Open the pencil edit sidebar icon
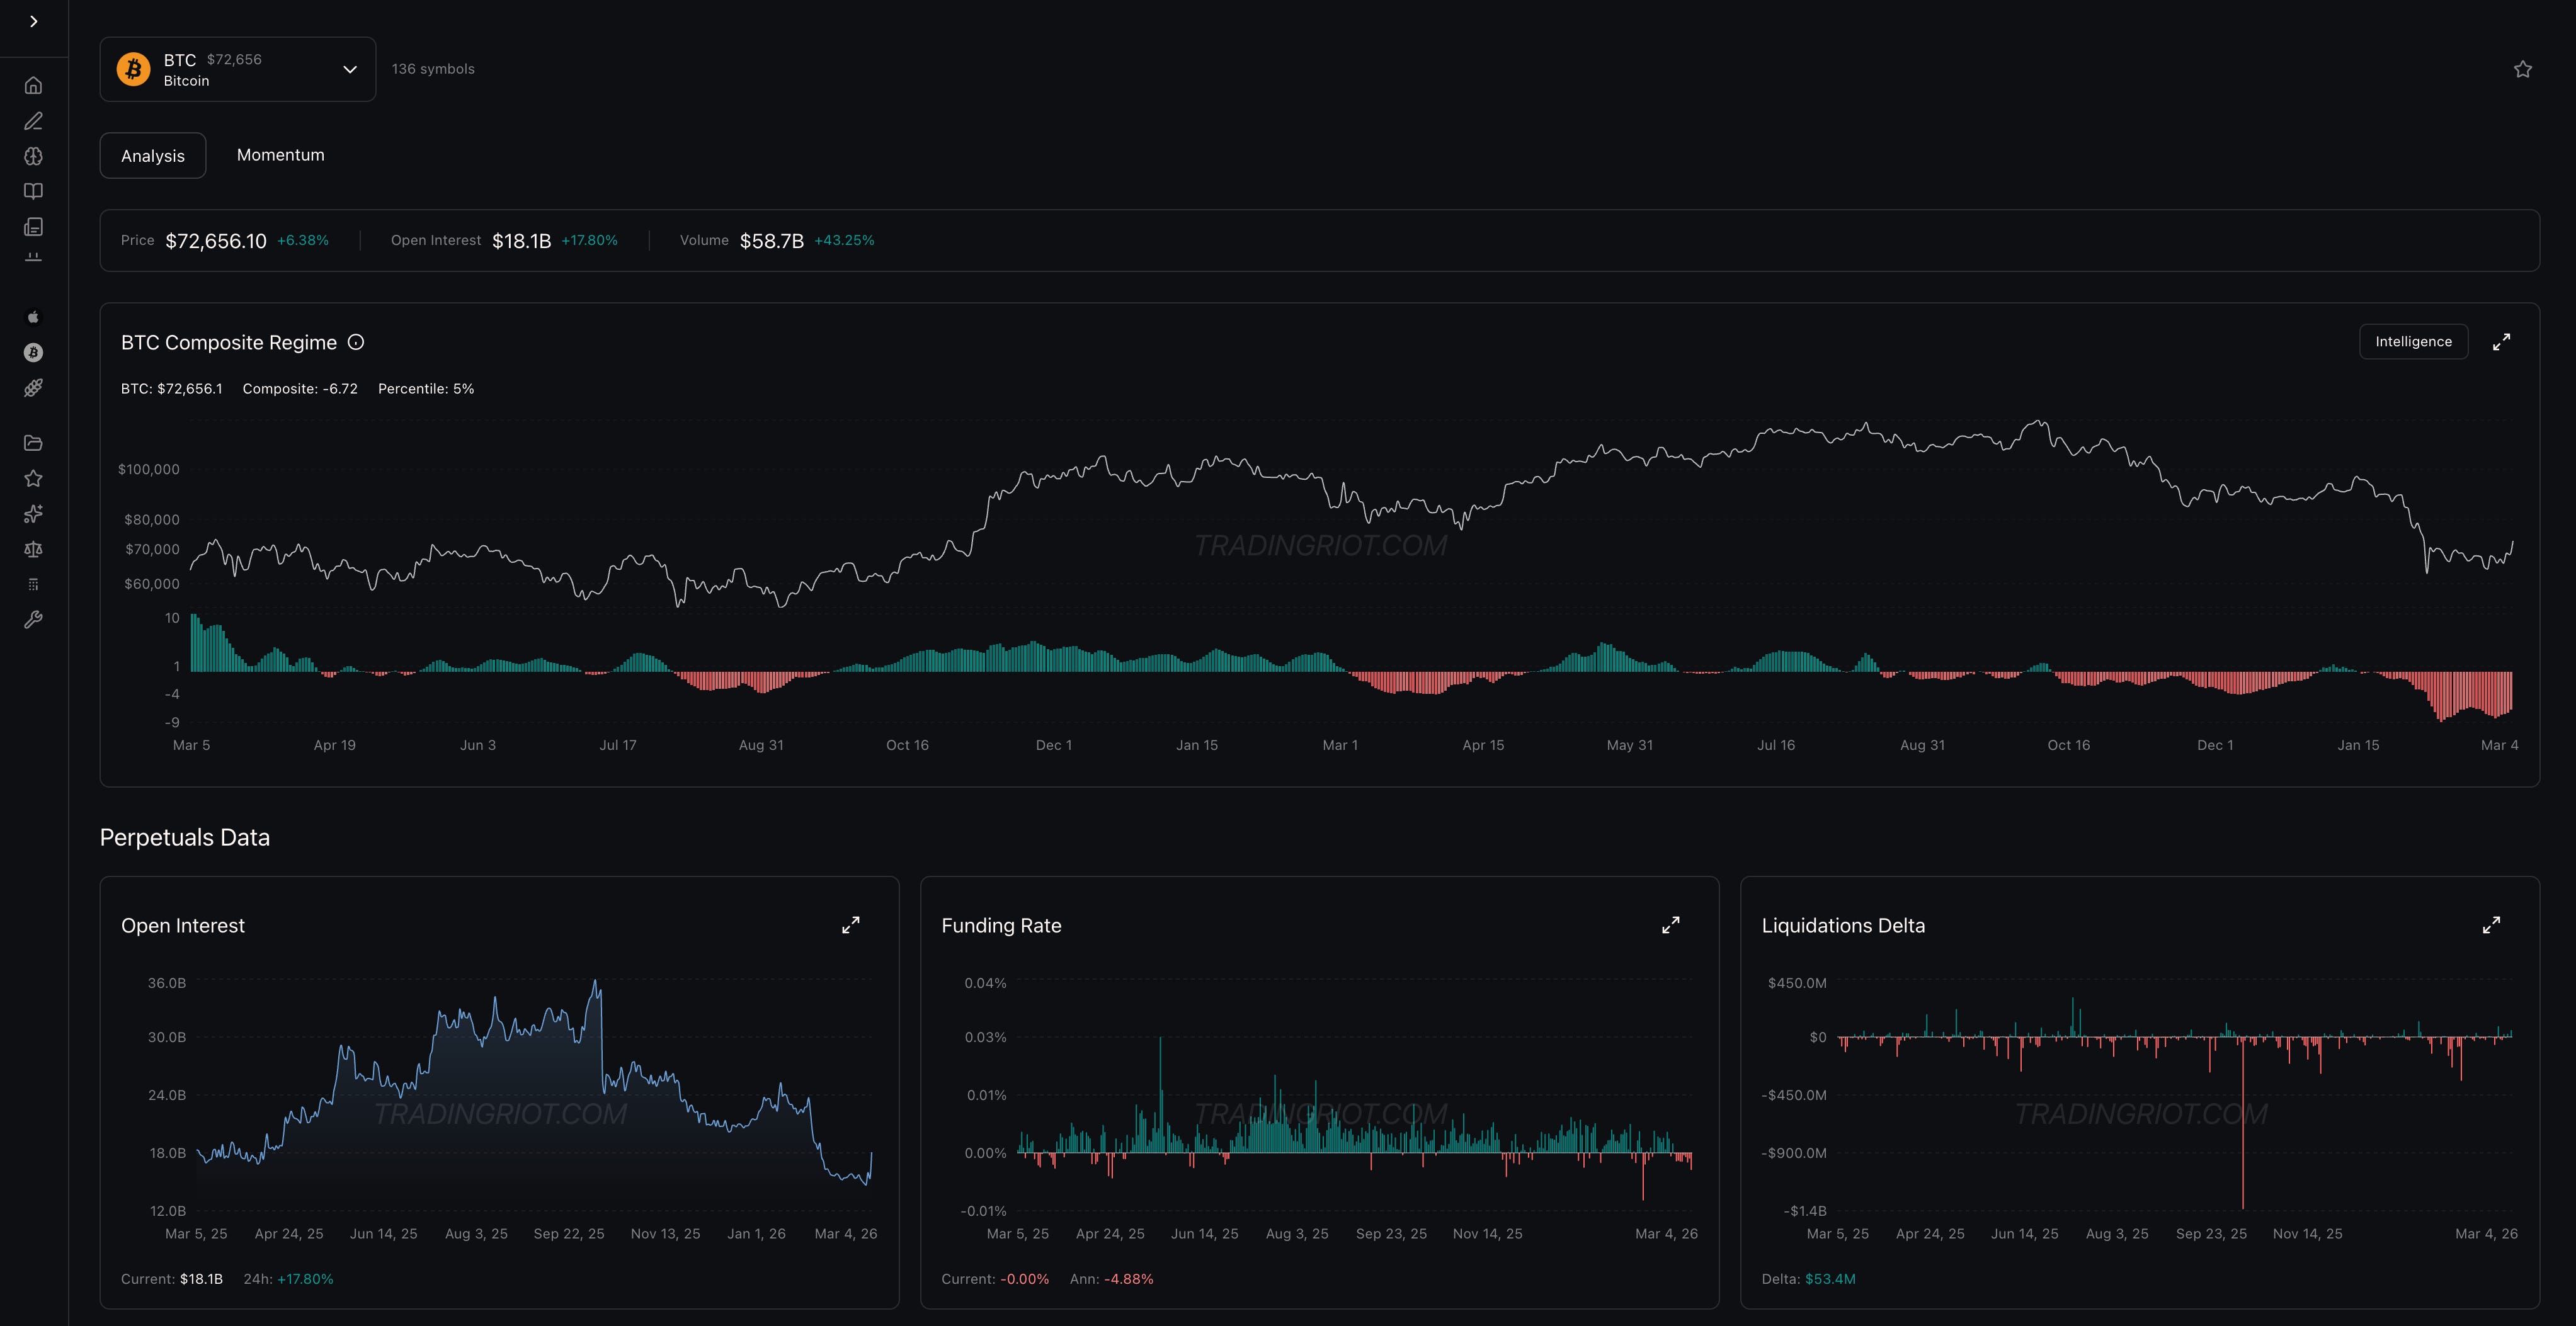 click(33, 121)
